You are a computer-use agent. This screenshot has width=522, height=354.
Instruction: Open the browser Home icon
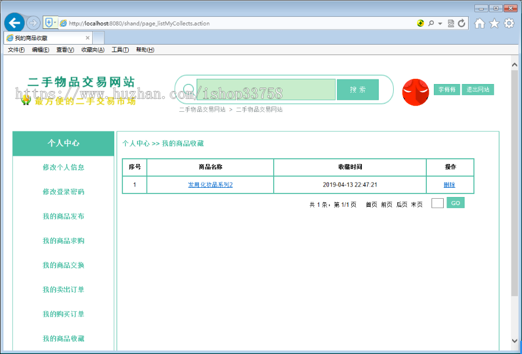(480, 23)
